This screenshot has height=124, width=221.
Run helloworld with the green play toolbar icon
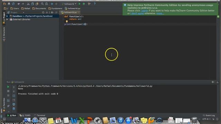[79, 4]
